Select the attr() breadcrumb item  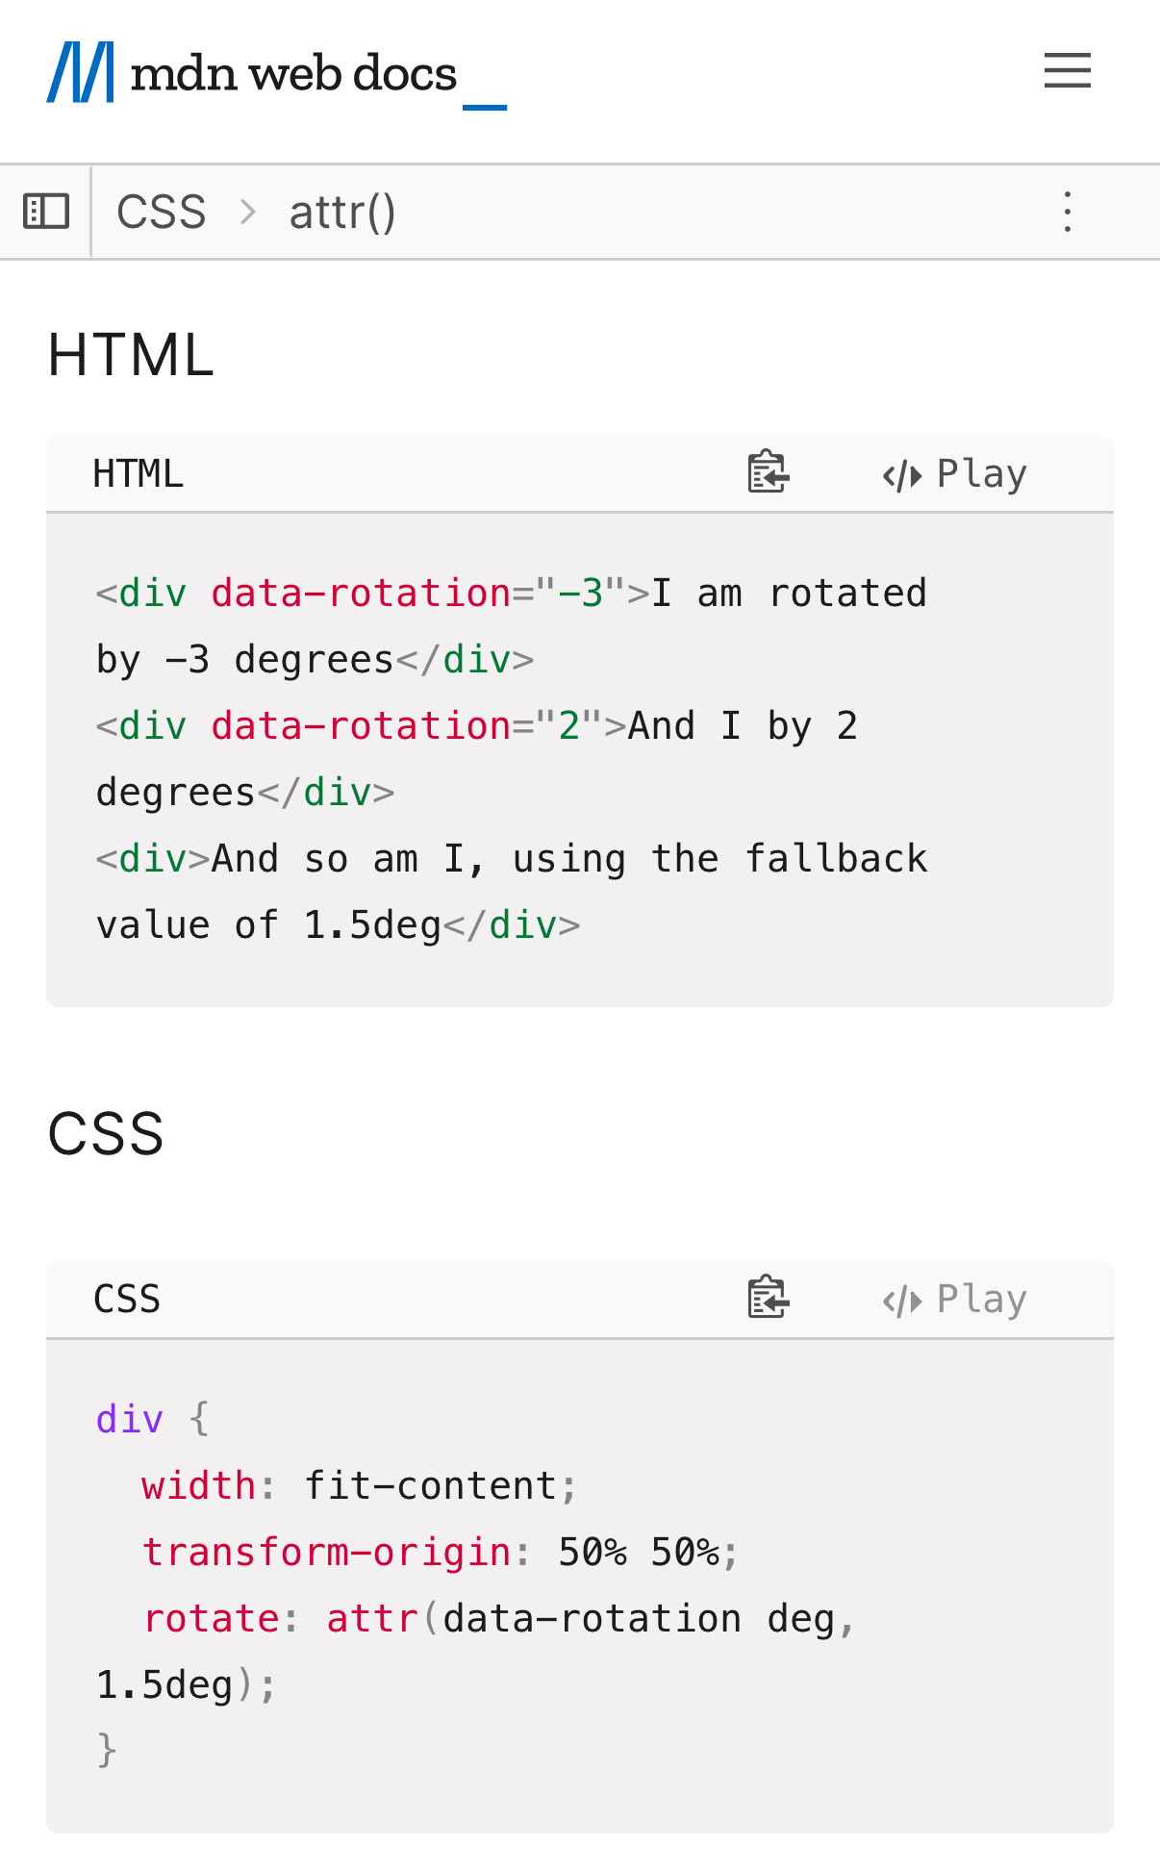coord(342,213)
